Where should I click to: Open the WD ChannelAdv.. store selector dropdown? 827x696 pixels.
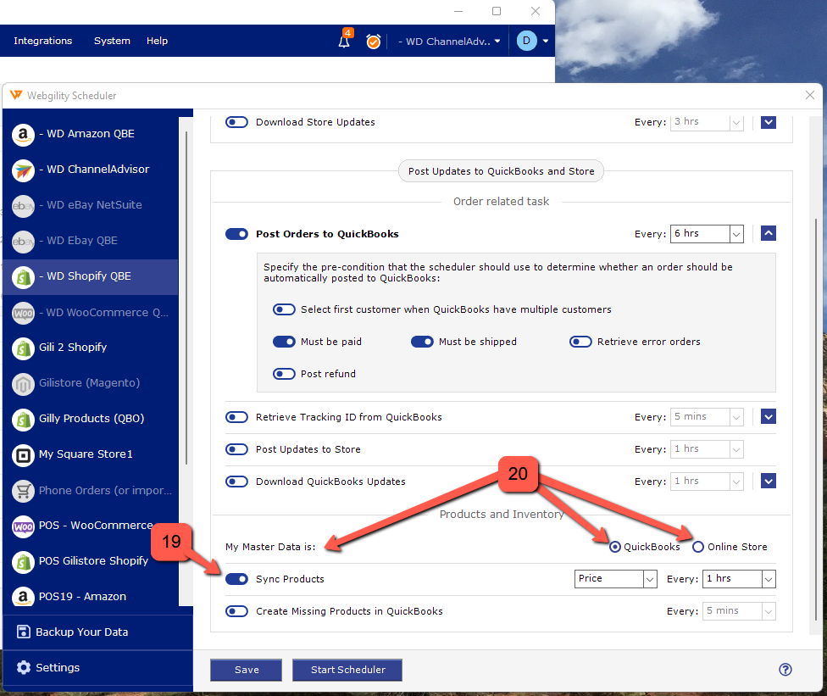[449, 42]
